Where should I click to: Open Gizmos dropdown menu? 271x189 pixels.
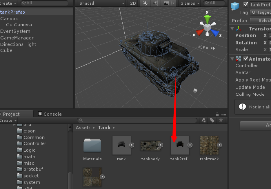pyautogui.click(x=189, y=3)
